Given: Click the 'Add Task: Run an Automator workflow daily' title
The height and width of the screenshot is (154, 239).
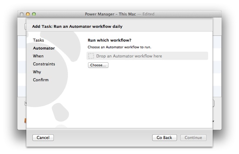Looking at the screenshot, I should (x=77, y=27).
